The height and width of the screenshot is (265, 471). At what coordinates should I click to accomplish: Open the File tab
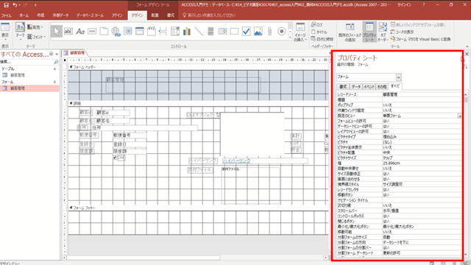(6, 15)
